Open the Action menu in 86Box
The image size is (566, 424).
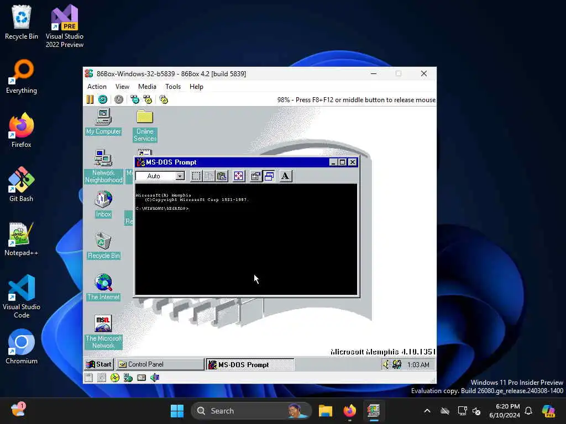(x=97, y=87)
